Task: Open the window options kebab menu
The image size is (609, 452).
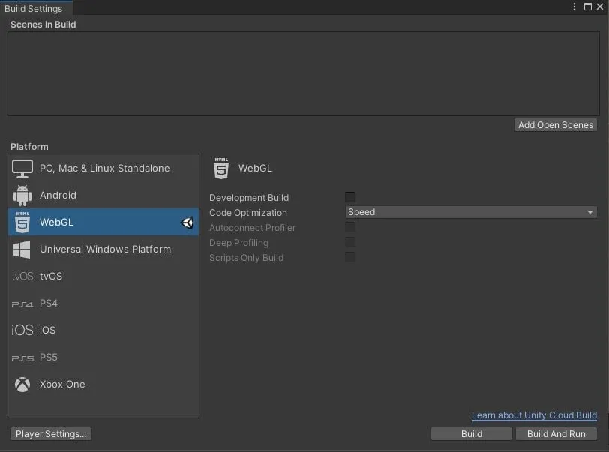Action: click(x=574, y=7)
